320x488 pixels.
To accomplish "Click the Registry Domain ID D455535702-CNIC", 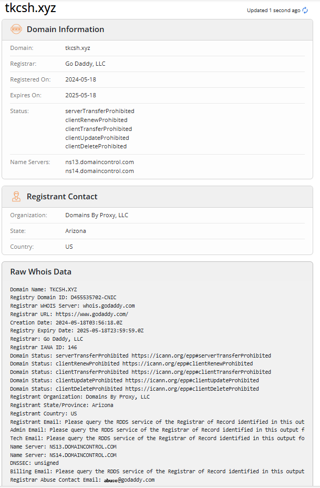I will tap(94, 298).
